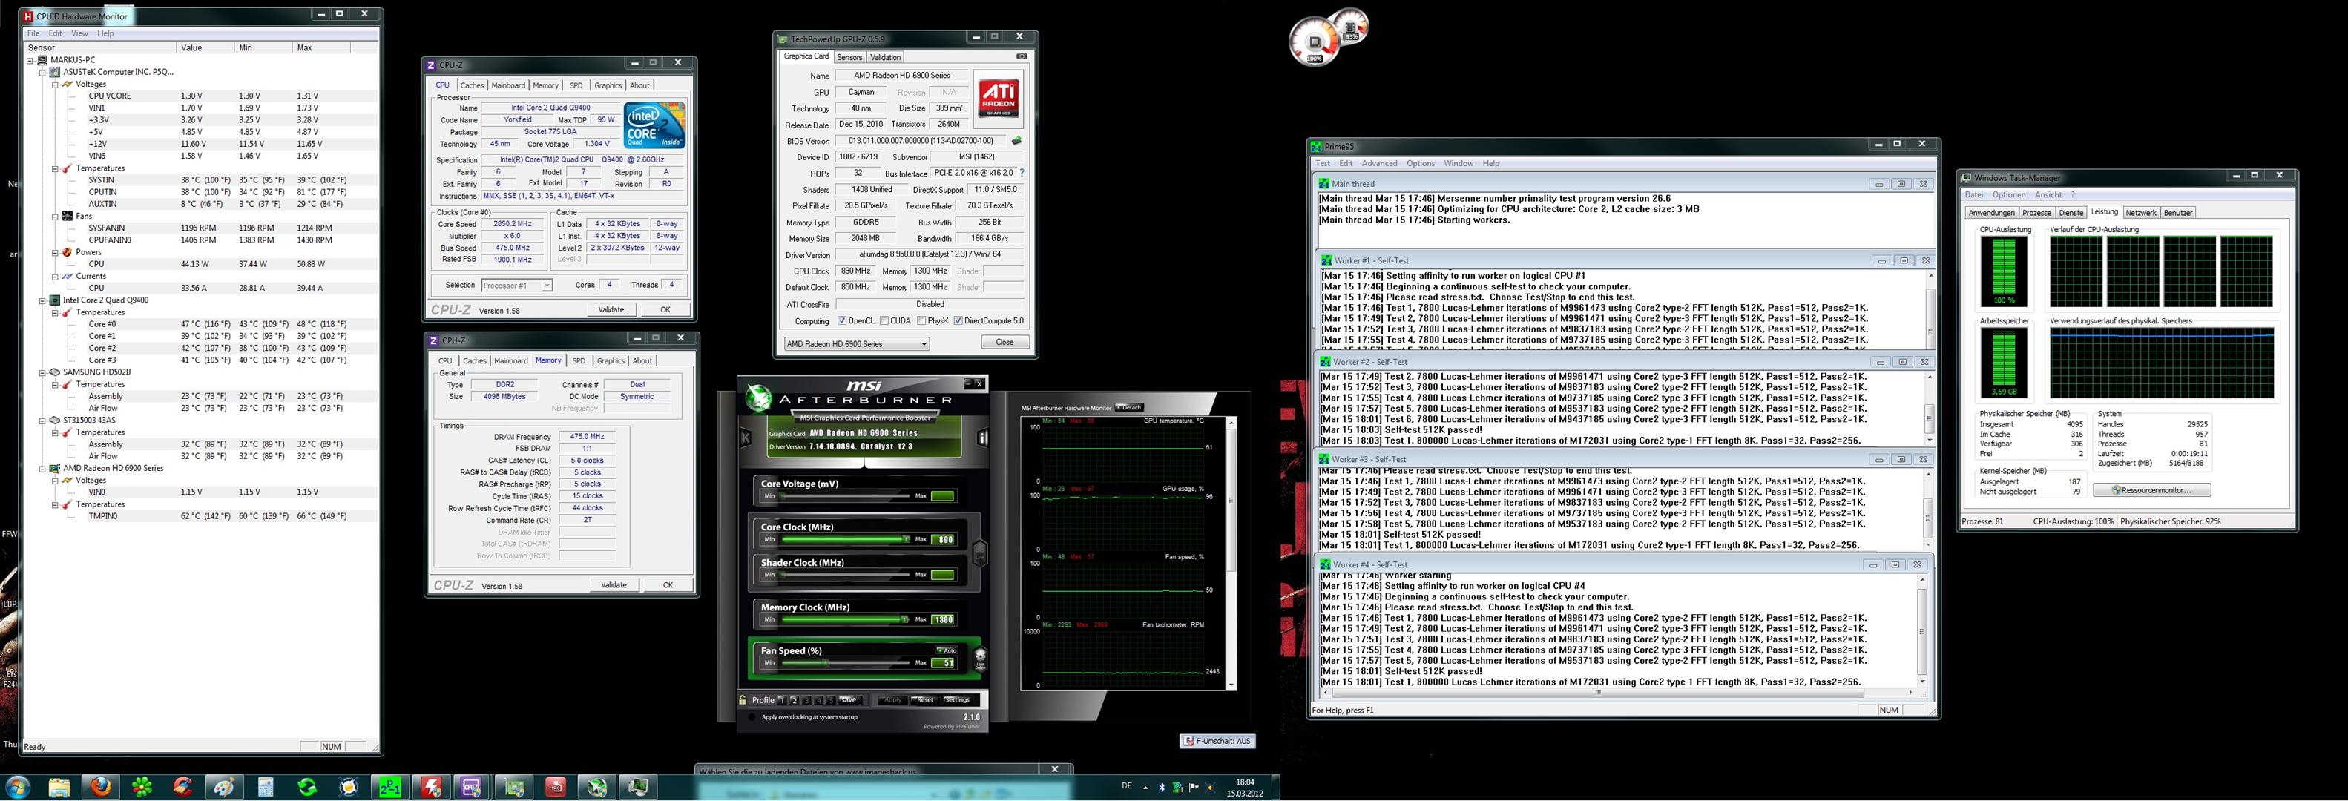Click the Ressourcenmonitor button in Task Manager
The image size is (2348, 801).
coord(2152,490)
